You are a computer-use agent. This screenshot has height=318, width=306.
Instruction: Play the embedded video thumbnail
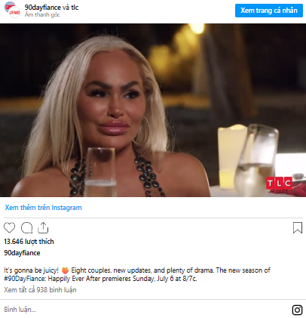(153, 110)
